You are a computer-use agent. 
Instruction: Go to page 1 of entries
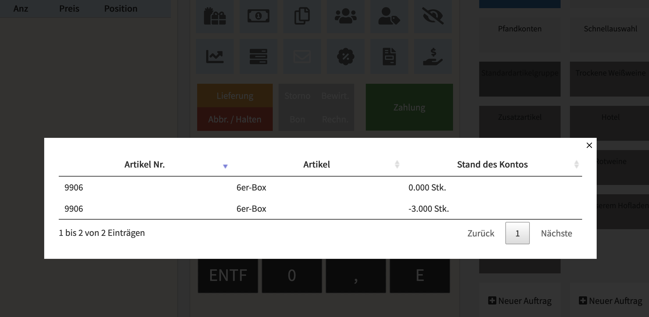pyautogui.click(x=517, y=233)
